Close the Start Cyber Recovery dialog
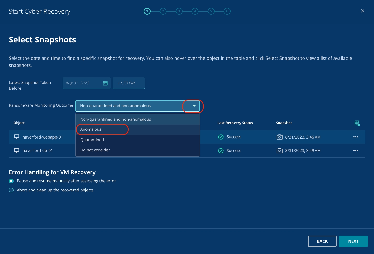 pos(363,11)
